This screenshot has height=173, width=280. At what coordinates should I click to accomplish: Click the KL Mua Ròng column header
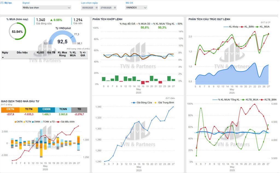(x=62, y=54)
